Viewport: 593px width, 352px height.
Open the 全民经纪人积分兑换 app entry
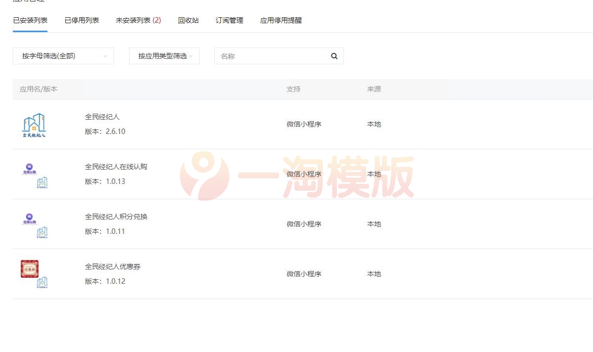pyautogui.click(x=117, y=217)
